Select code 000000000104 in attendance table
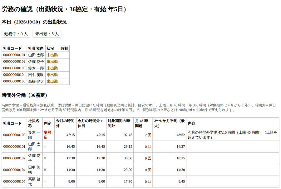 pyautogui.click(x=14, y=75)
